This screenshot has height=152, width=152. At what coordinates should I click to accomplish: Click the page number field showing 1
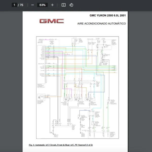coord(14,5)
